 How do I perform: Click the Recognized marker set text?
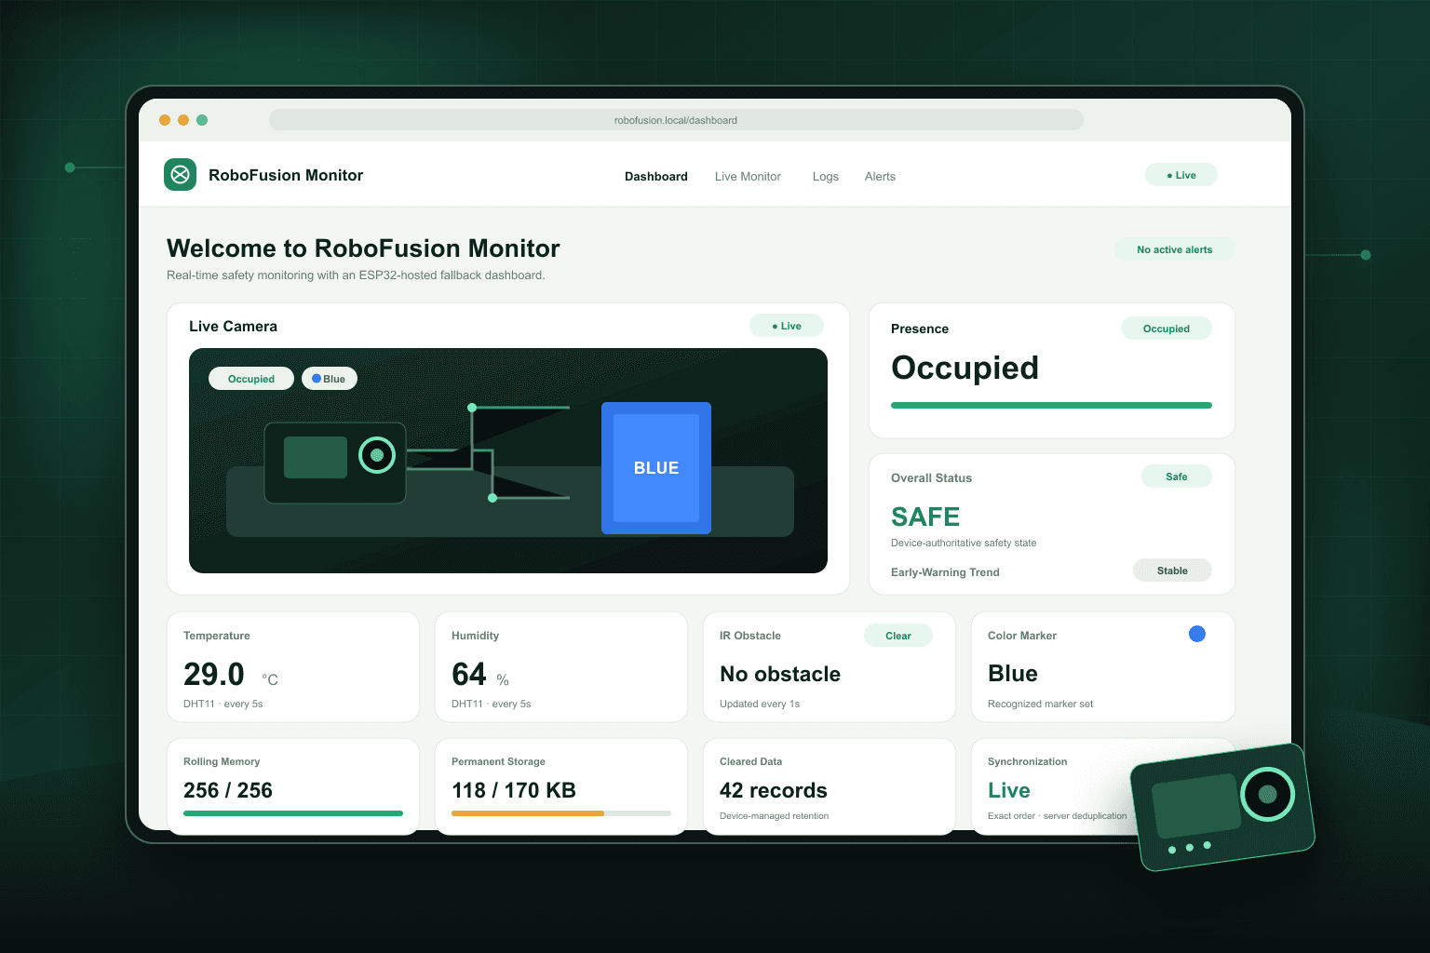click(x=1041, y=704)
